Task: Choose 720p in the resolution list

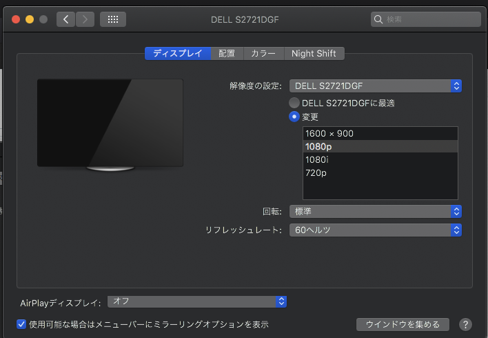Action: pyautogui.click(x=380, y=172)
